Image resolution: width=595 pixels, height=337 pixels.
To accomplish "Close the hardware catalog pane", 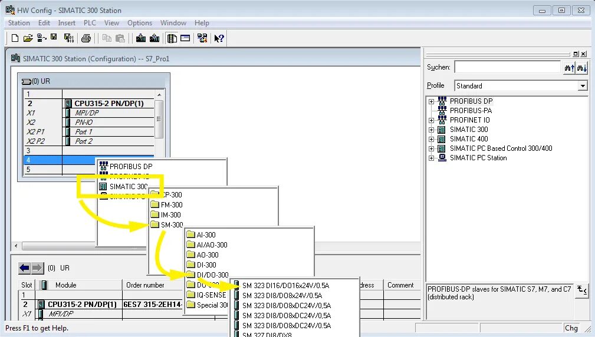I will [584, 54].
